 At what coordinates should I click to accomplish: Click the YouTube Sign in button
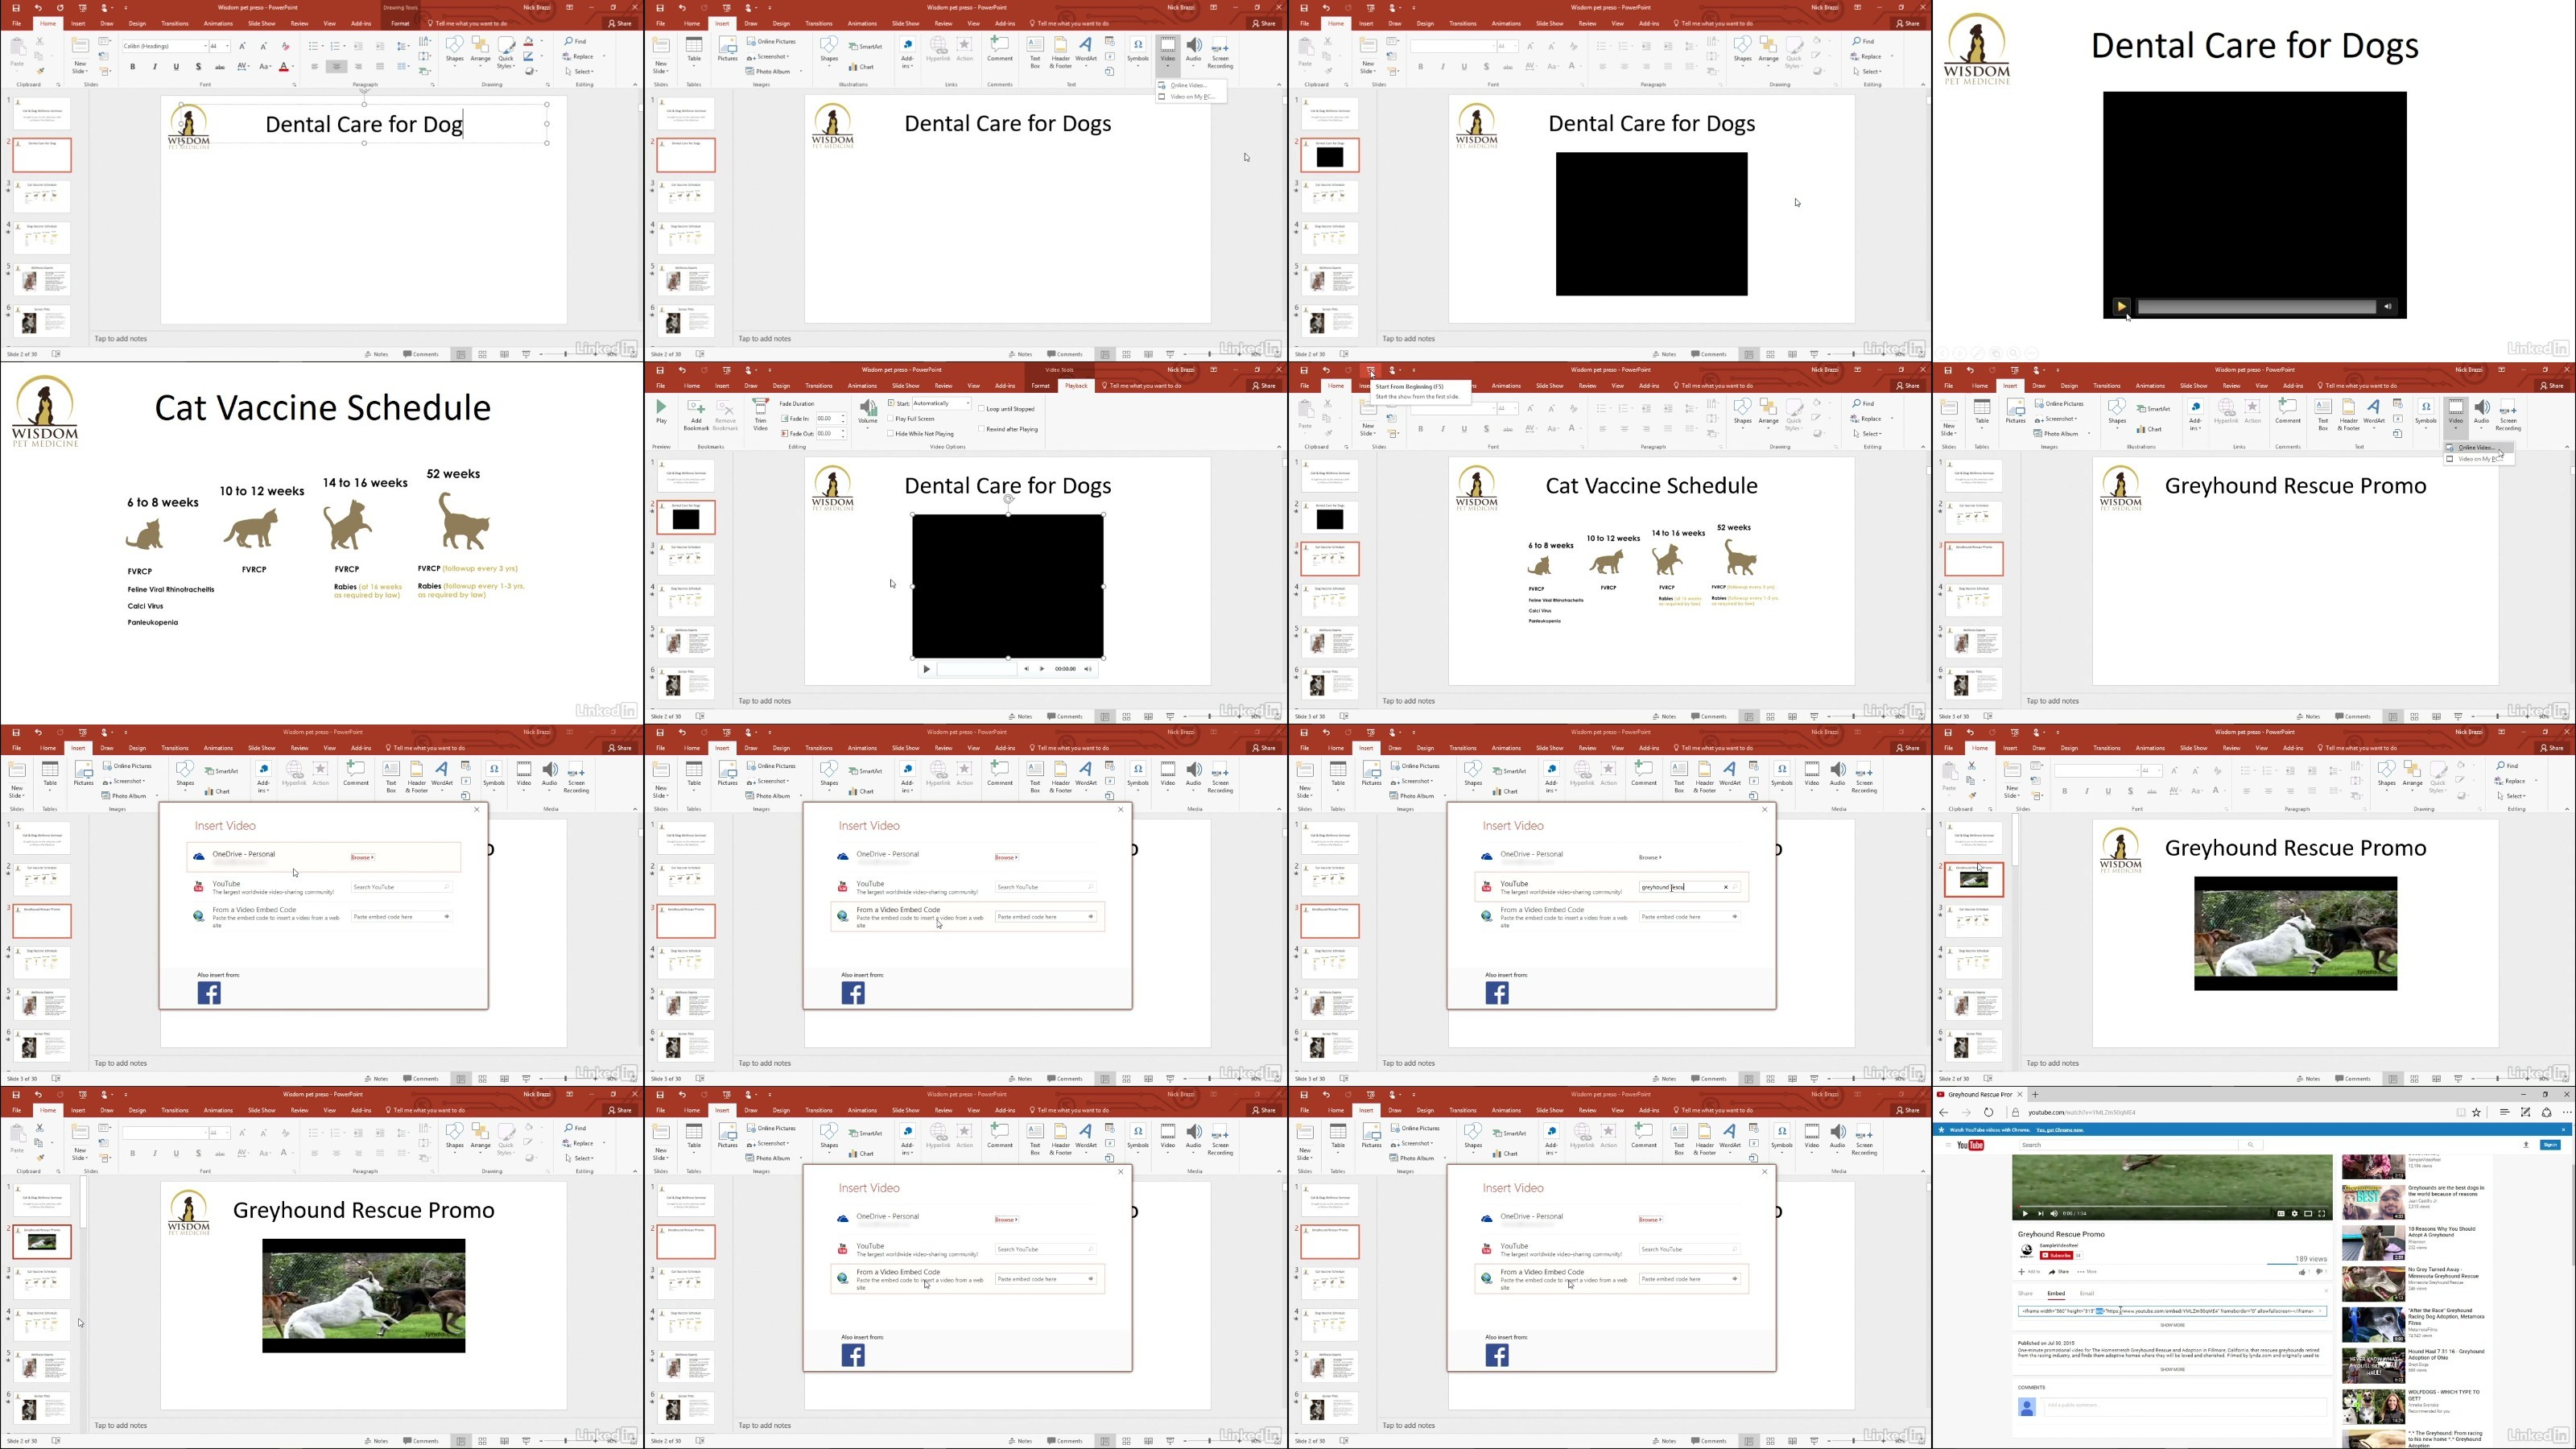click(2550, 1145)
